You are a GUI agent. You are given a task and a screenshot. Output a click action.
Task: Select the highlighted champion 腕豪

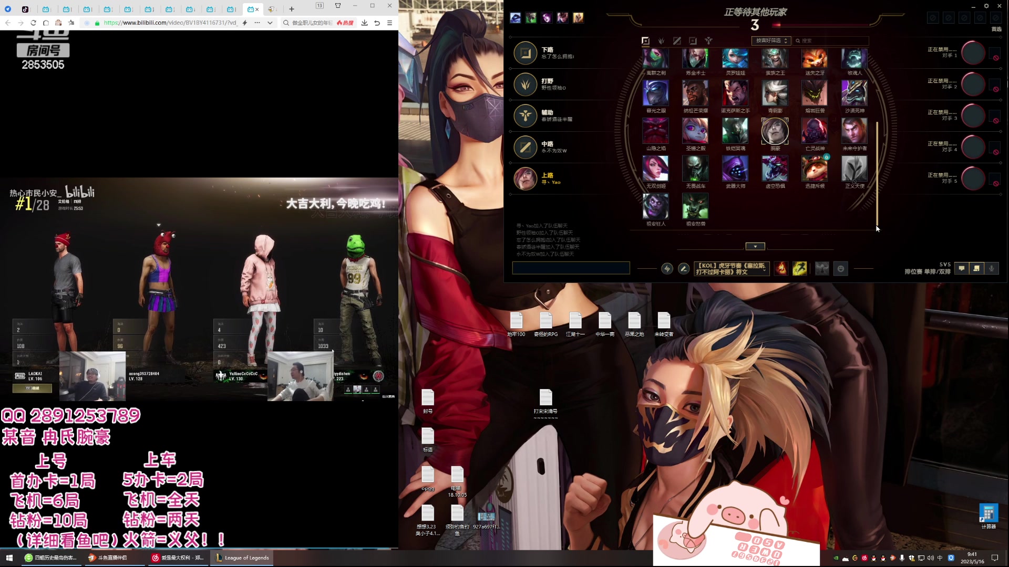pos(775,131)
